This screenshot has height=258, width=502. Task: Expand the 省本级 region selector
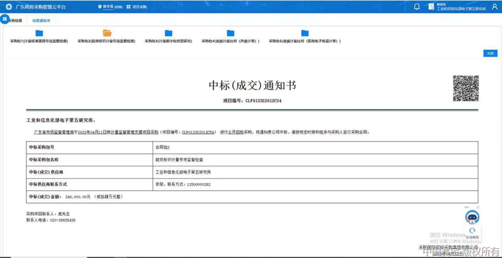coord(110,7)
